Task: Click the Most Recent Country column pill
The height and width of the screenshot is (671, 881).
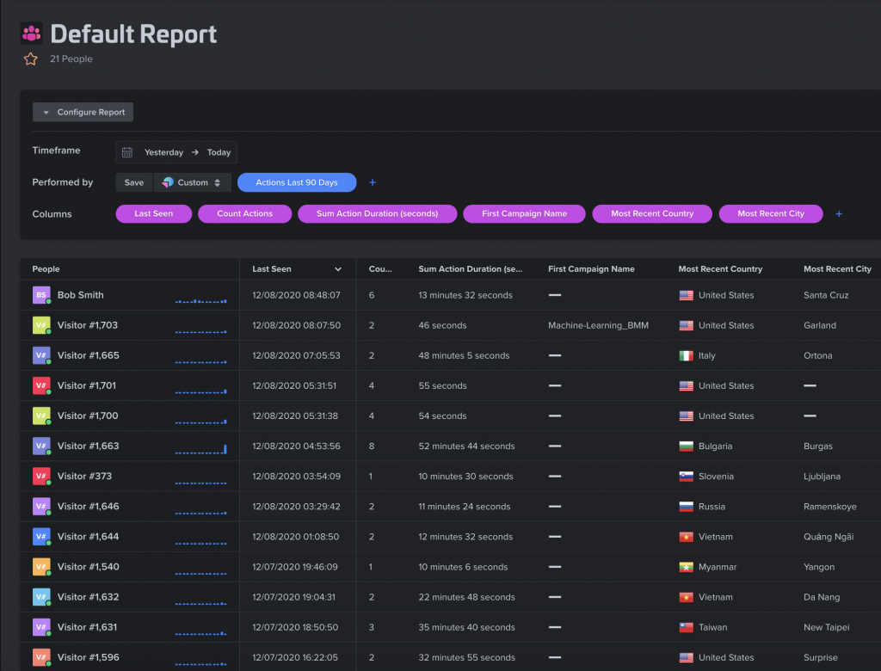Action: pyautogui.click(x=652, y=213)
